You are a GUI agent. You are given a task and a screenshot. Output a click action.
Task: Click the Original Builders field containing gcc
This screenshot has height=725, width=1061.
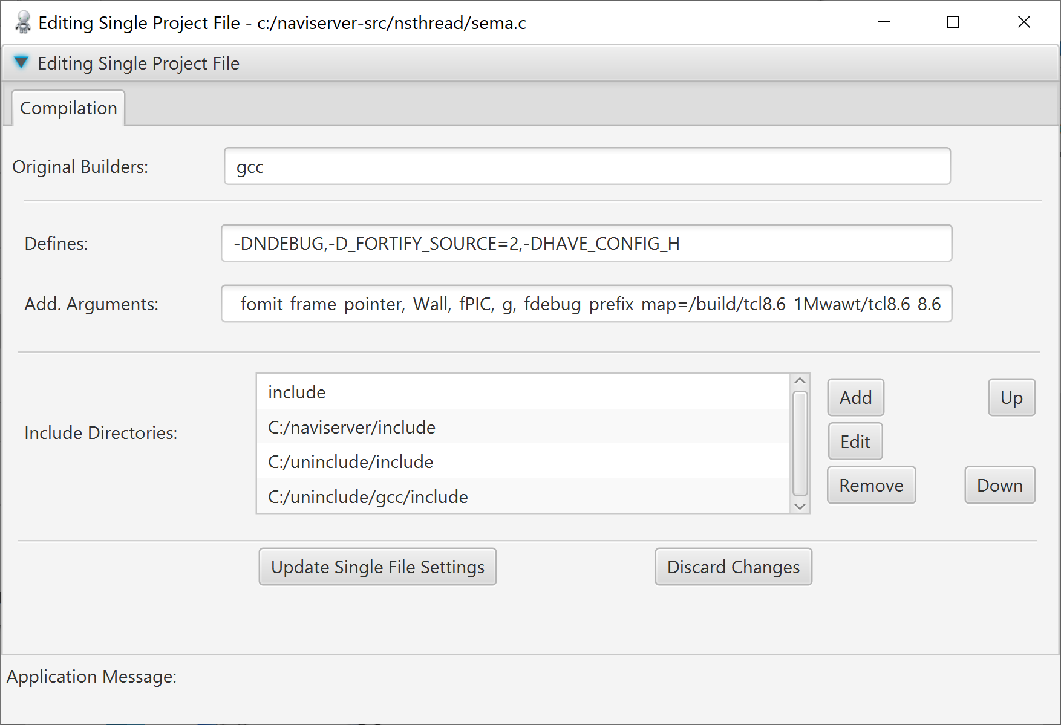(587, 166)
